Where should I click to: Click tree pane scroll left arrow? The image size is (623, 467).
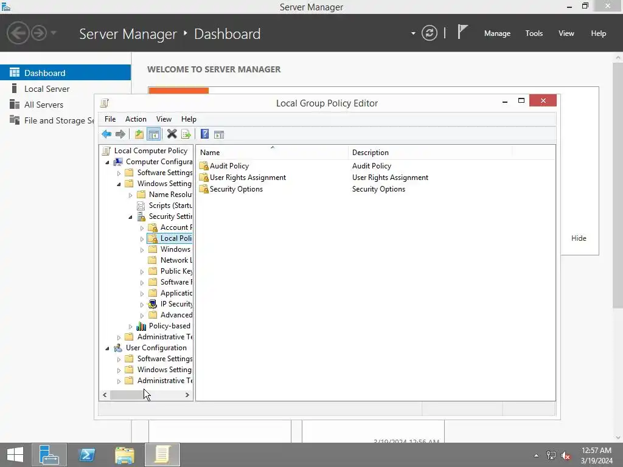(x=105, y=395)
